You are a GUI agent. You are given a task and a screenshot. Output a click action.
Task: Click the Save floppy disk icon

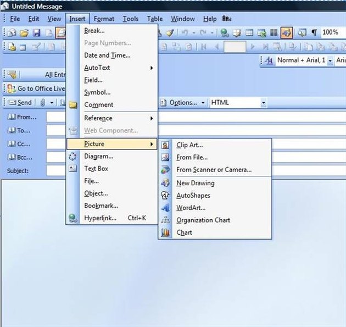tap(37, 33)
